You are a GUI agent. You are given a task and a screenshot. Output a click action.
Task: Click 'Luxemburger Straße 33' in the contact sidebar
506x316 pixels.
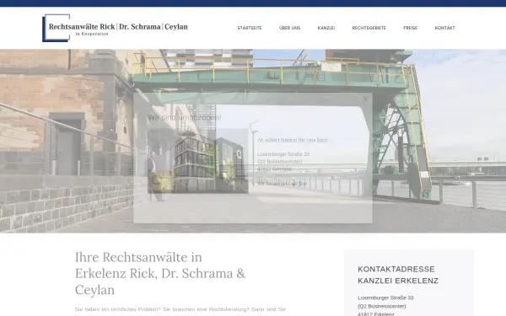tap(385, 297)
